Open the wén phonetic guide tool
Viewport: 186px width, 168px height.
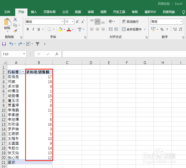click(x=80, y=29)
